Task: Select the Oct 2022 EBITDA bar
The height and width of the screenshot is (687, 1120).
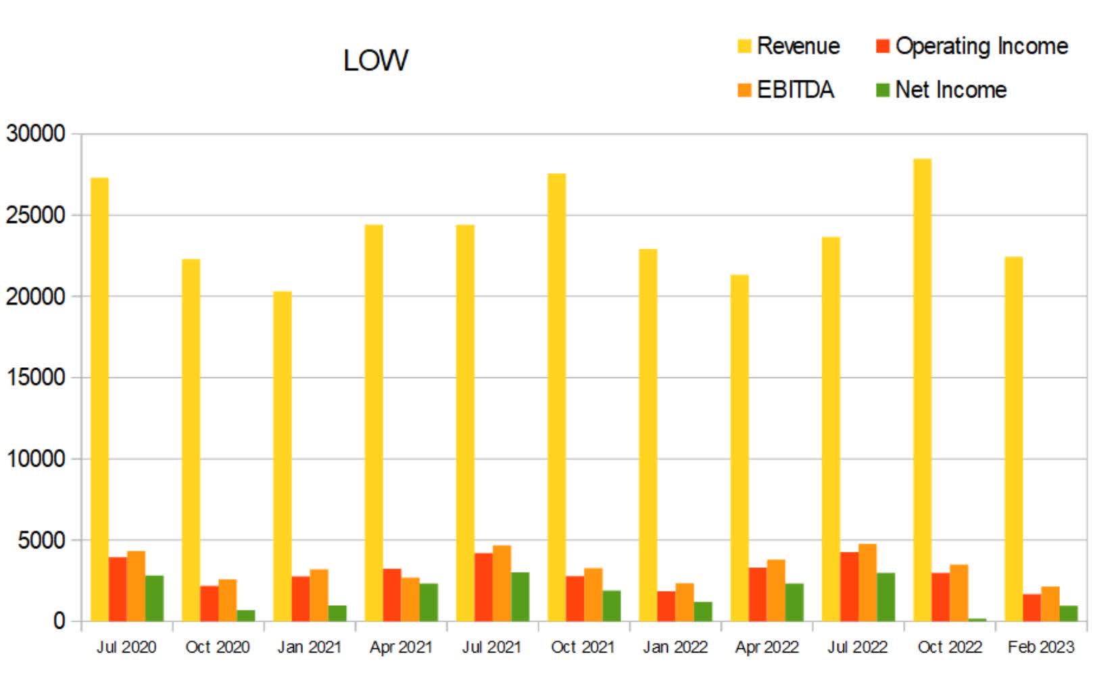Action: [x=959, y=593]
